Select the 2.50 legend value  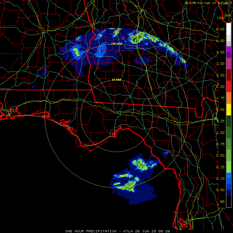220,75
